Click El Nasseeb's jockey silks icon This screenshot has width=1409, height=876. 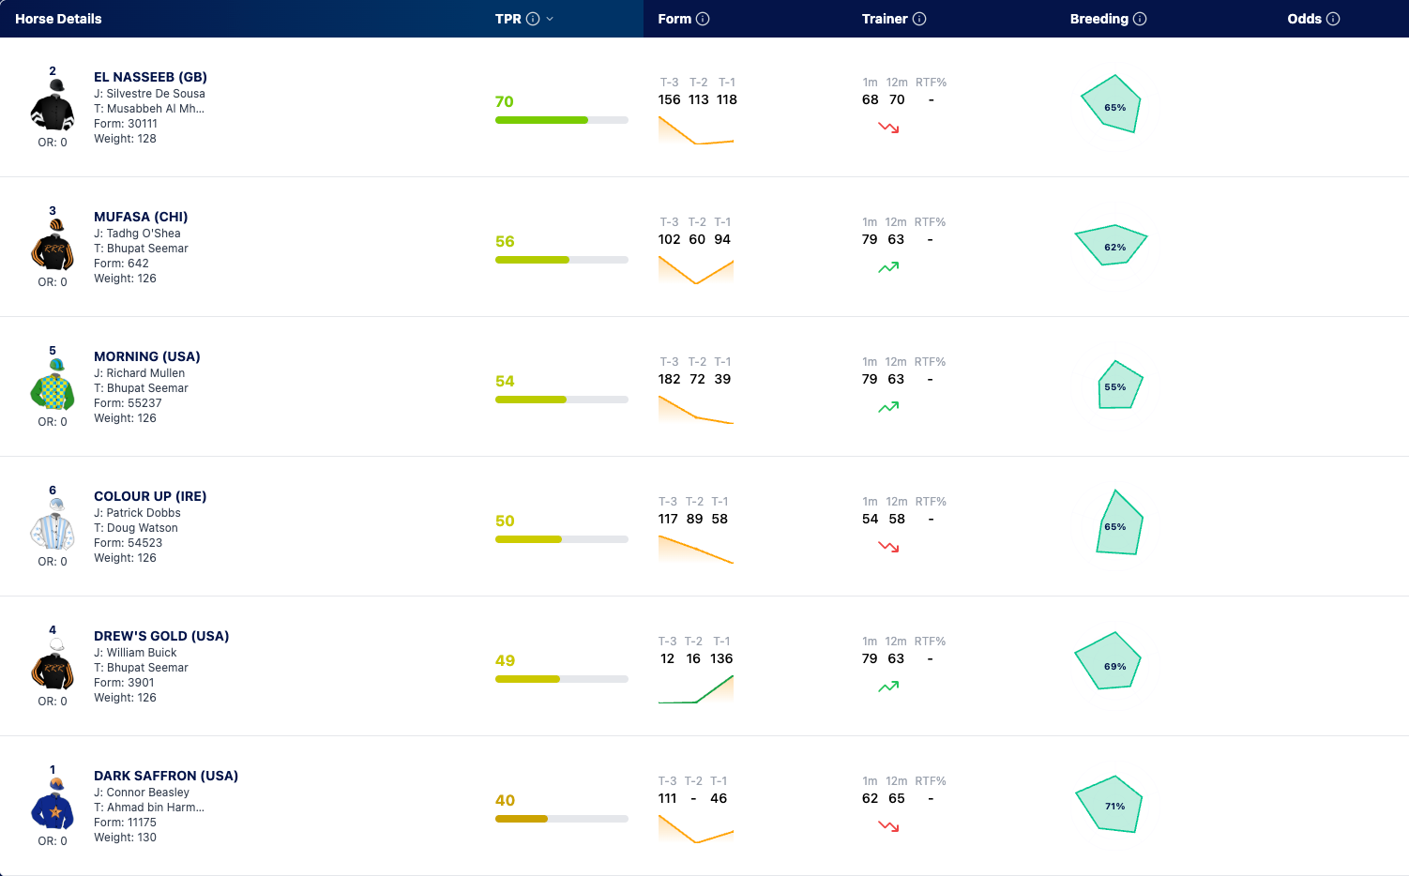click(x=53, y=105)
